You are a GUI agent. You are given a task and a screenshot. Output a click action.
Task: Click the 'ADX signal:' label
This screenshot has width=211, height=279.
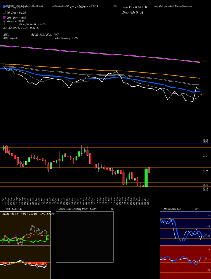pos(11,38)
